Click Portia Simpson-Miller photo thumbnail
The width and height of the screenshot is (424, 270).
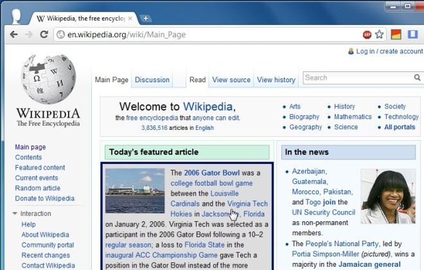click(x=388, y=196)
